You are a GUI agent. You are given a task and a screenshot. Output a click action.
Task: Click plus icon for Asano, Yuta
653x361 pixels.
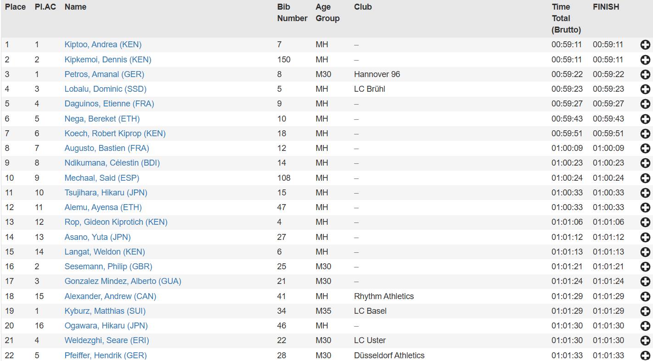[645, 237]
